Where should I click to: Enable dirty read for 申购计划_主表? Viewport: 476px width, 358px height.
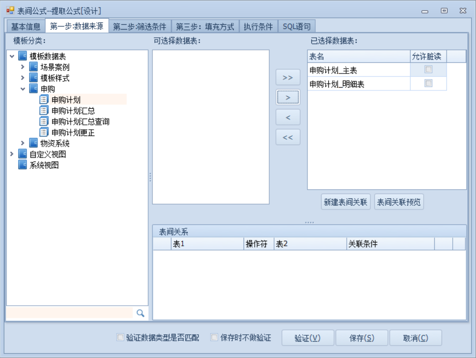pos(428,70)
